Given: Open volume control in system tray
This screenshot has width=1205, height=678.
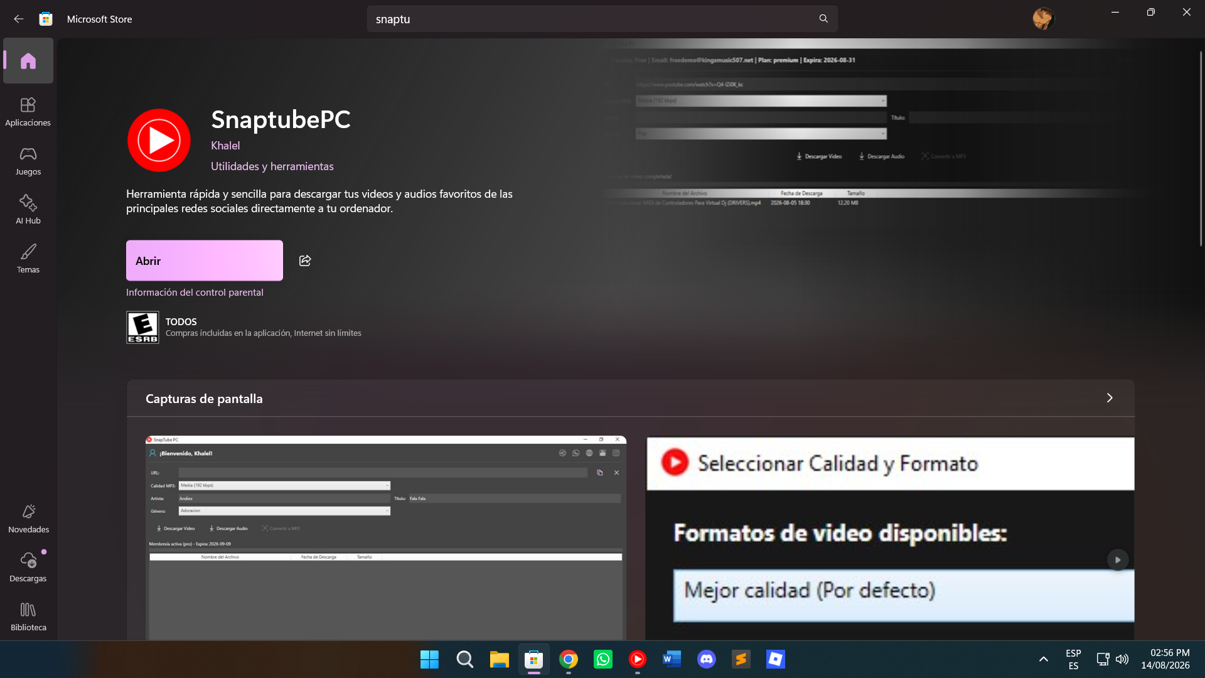Looking at the screenshot, I should coord(1122,659).
